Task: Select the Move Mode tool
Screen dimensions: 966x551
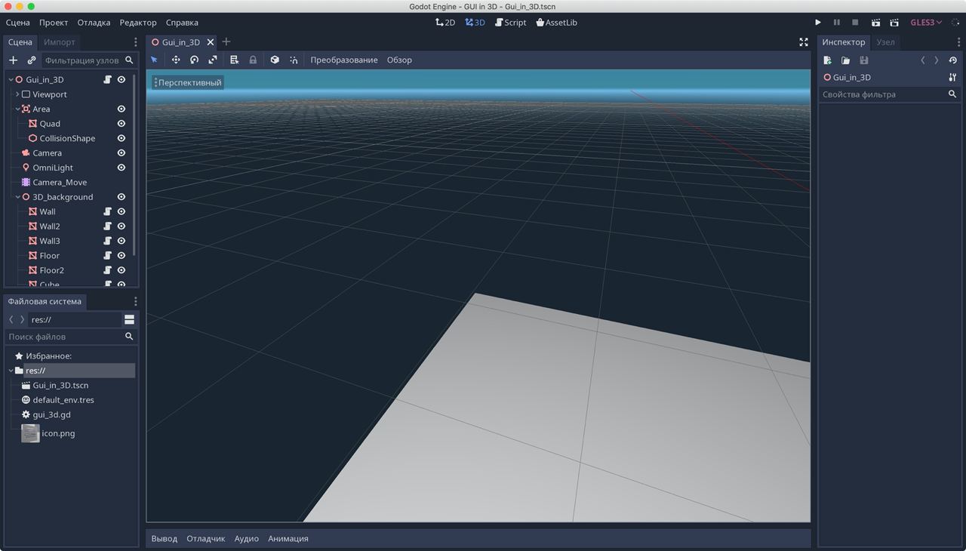Action: (176, 60)
